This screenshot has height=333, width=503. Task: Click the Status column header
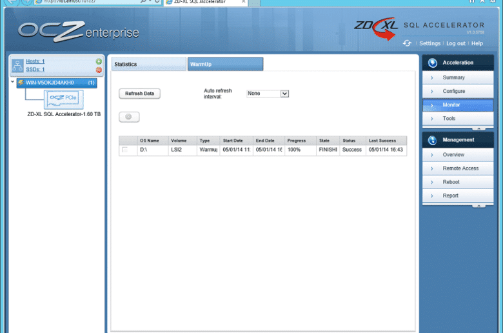(x=353, y=141)
